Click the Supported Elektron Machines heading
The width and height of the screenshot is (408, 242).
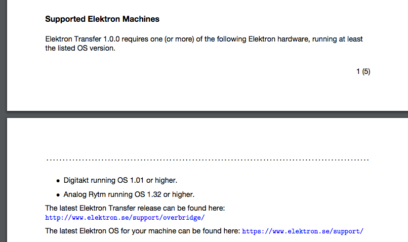[x=102, y=19]
